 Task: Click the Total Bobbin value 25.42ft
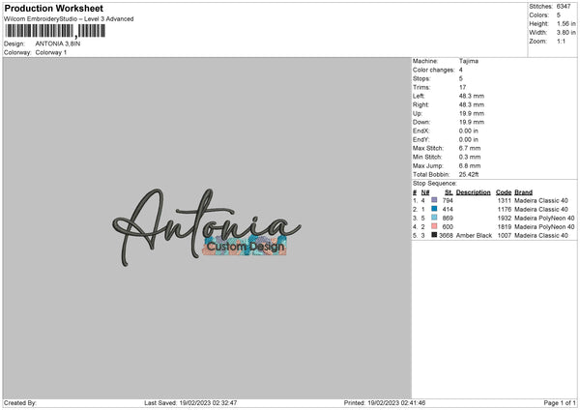coord(469,174)
